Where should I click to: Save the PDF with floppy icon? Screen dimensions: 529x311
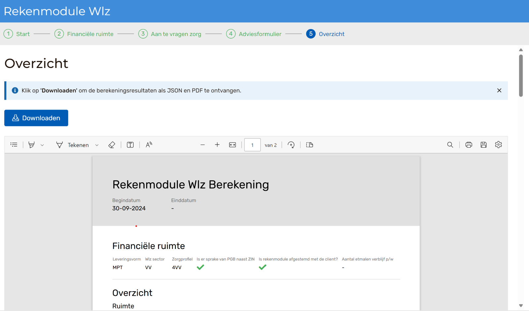[483, 145]
